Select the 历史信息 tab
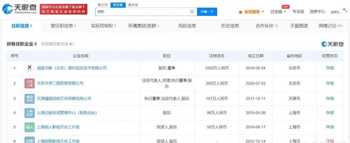 point(230,26)
